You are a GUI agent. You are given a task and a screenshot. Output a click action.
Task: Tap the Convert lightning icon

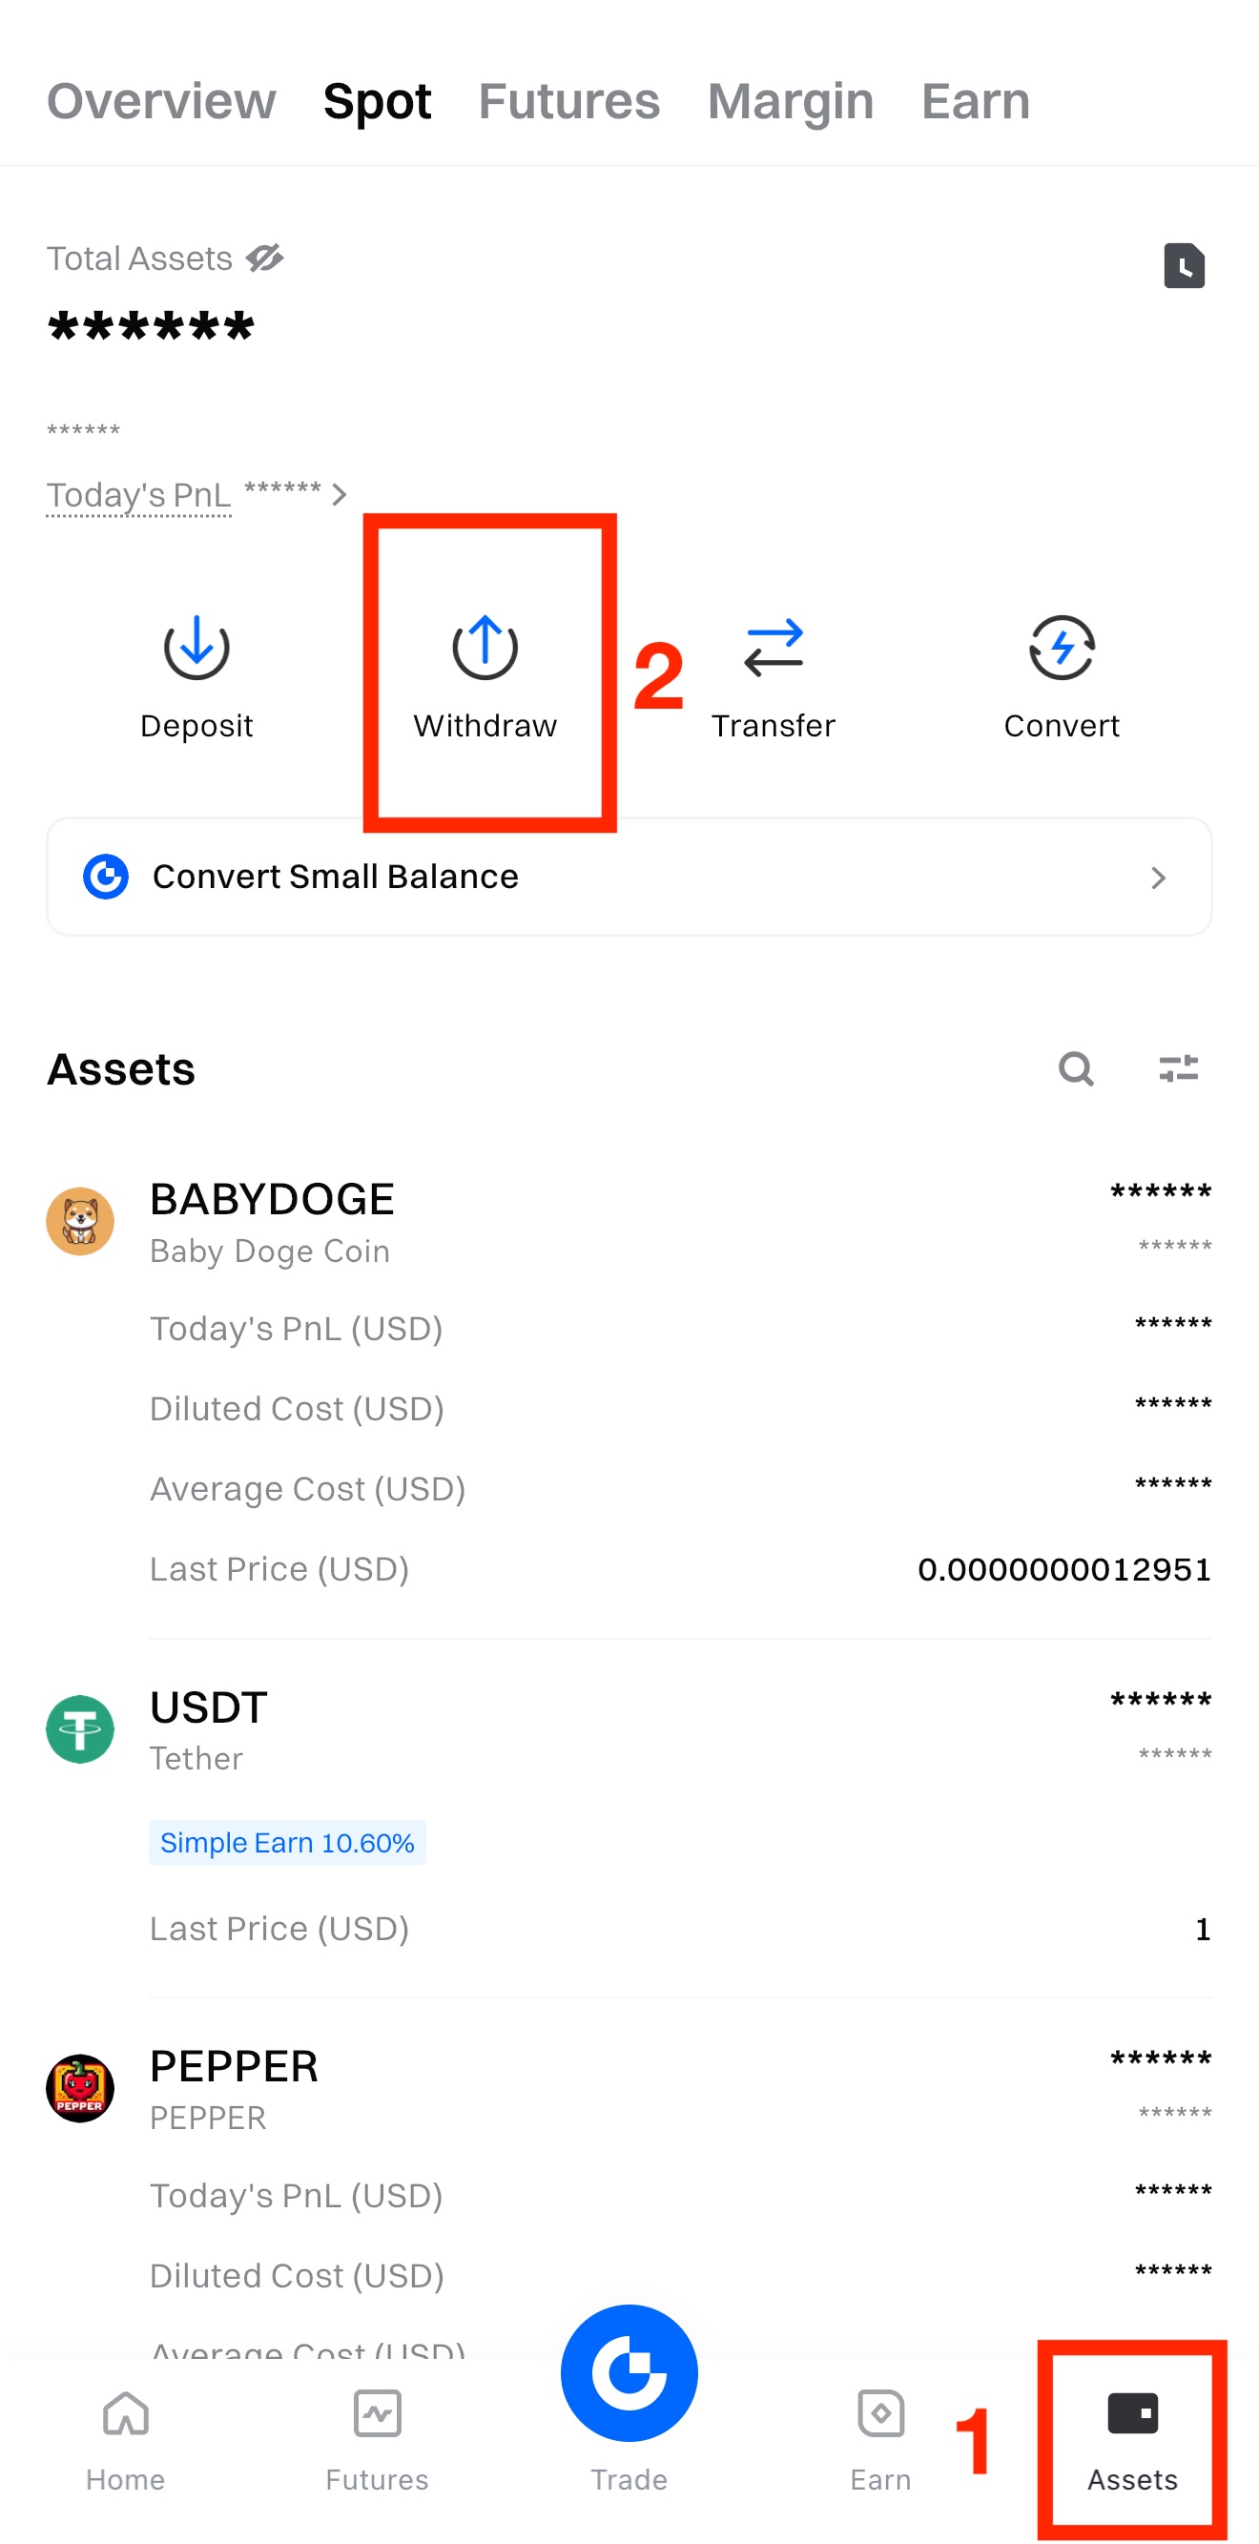coord(1062,648)
